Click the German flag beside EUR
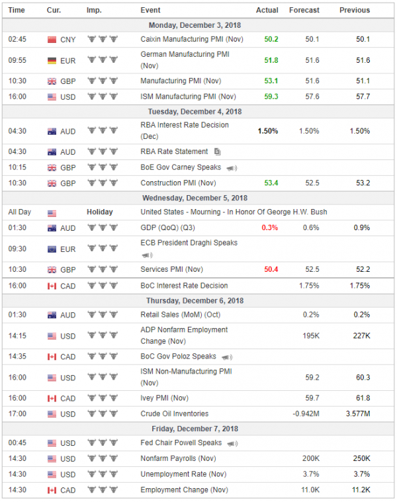397x502 pixels. tap(52, 61)
